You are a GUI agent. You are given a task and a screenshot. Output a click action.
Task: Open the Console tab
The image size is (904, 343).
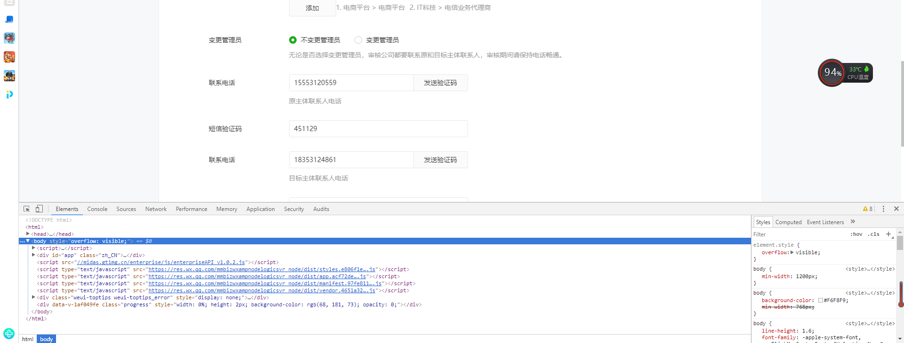[x=97, y=209]
